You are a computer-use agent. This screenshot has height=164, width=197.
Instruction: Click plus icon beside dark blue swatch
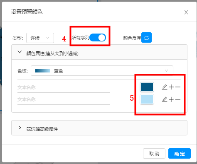[x=171, y=87]
